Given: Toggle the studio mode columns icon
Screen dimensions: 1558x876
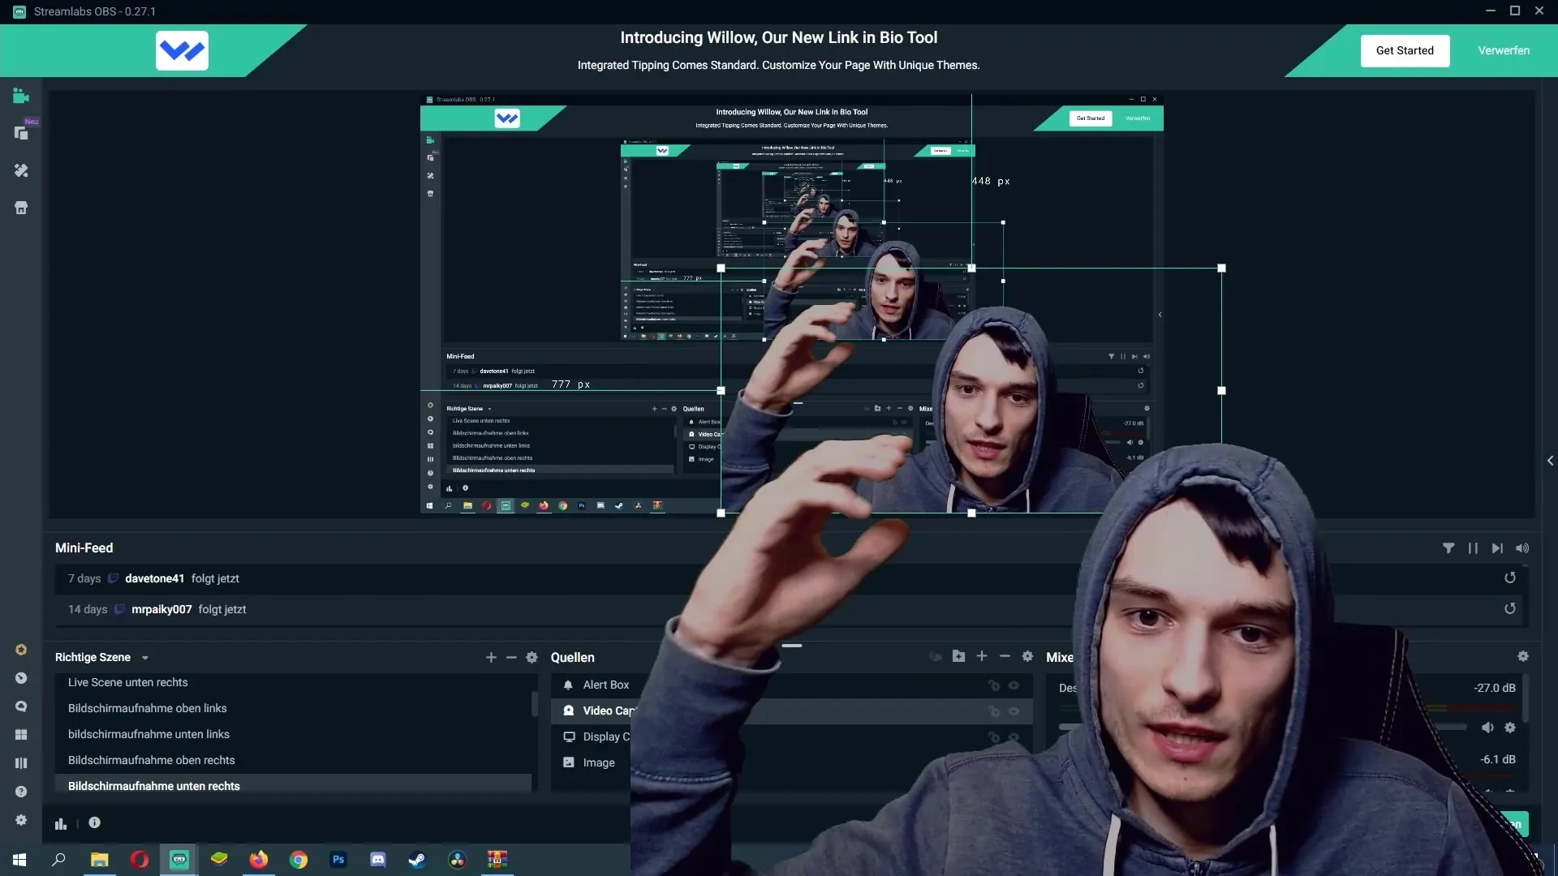Looking at the screenshot, I should tap(21, 763).
